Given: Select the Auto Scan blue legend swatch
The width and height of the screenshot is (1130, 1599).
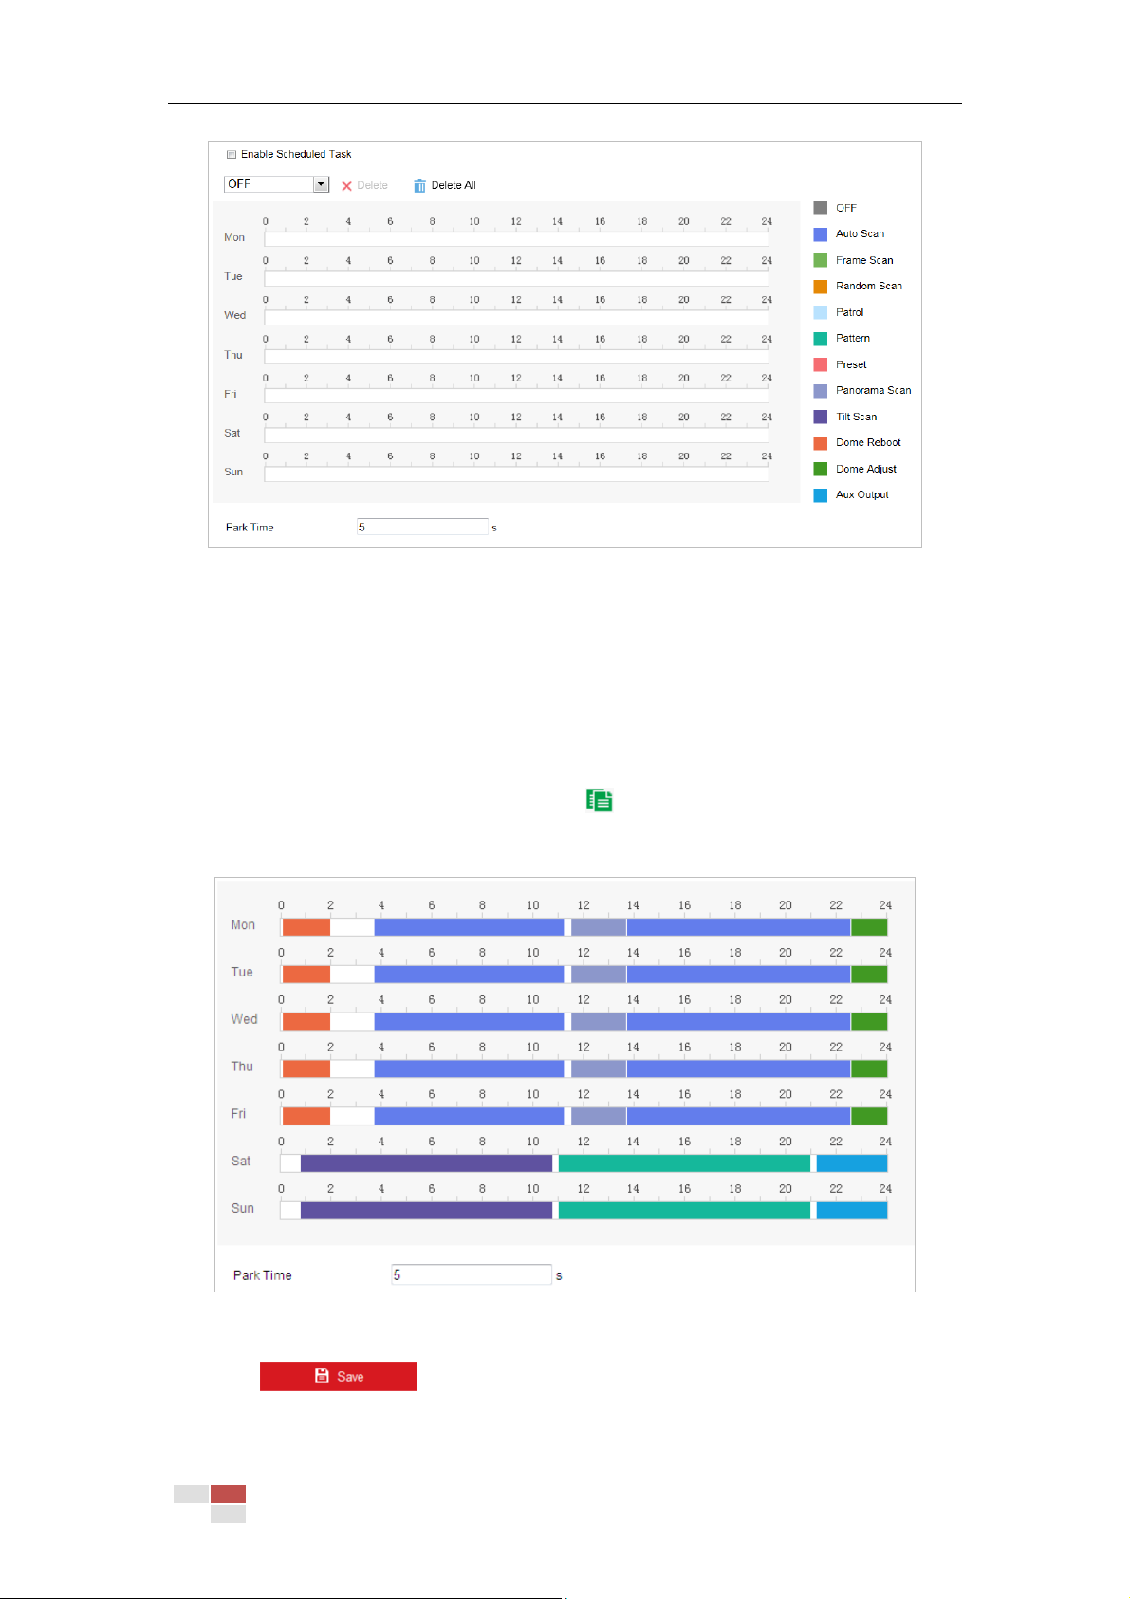Looking at the screenshot, I should [x=821, y=234].
